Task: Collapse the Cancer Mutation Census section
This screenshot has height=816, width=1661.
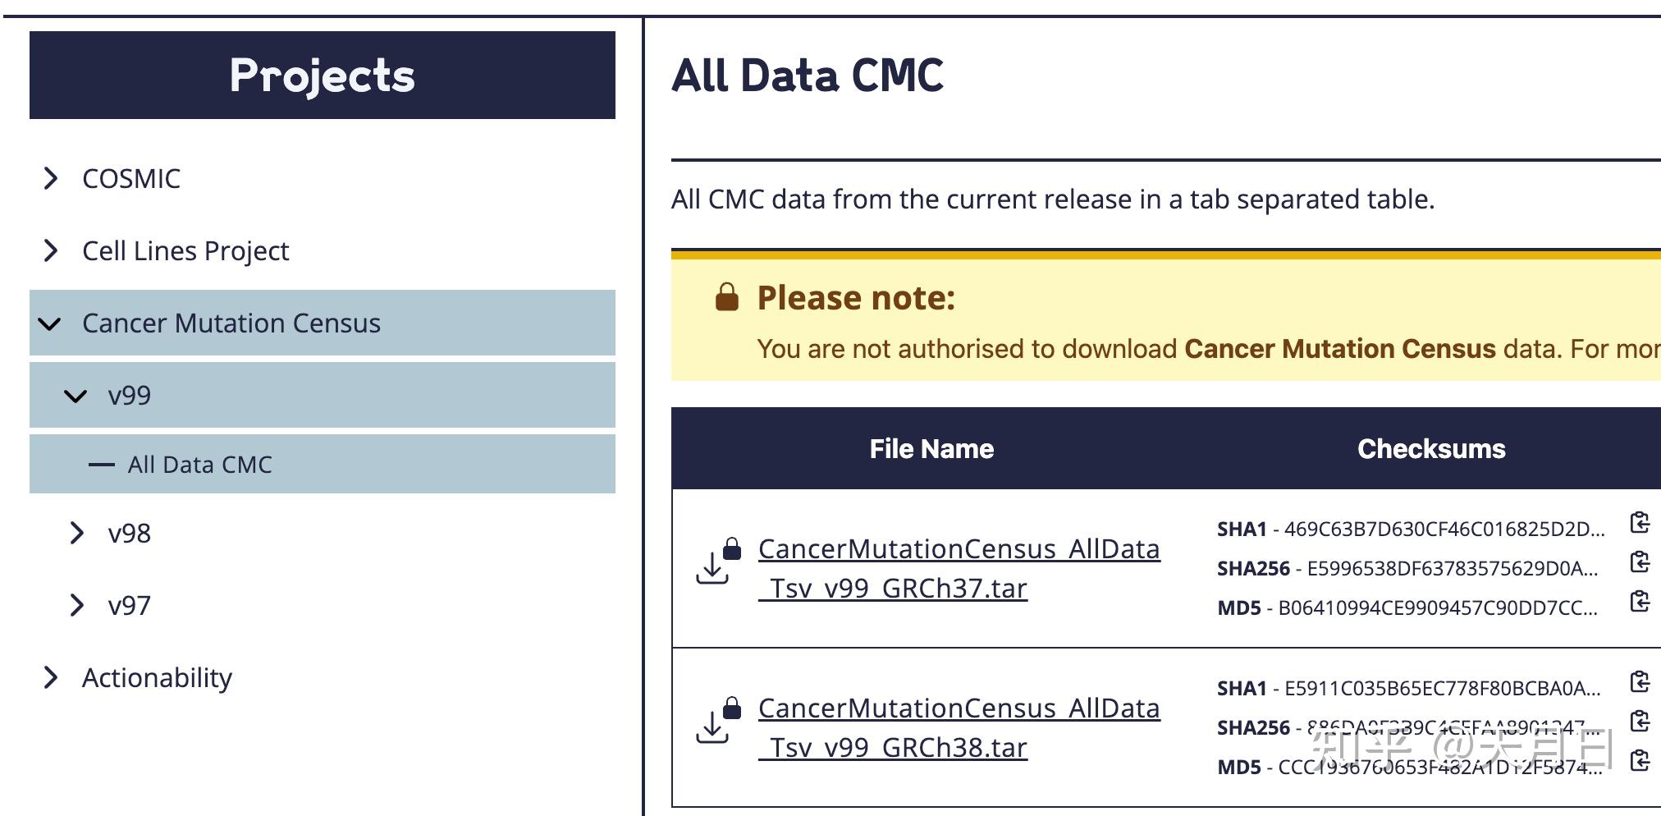Action: 50,323
